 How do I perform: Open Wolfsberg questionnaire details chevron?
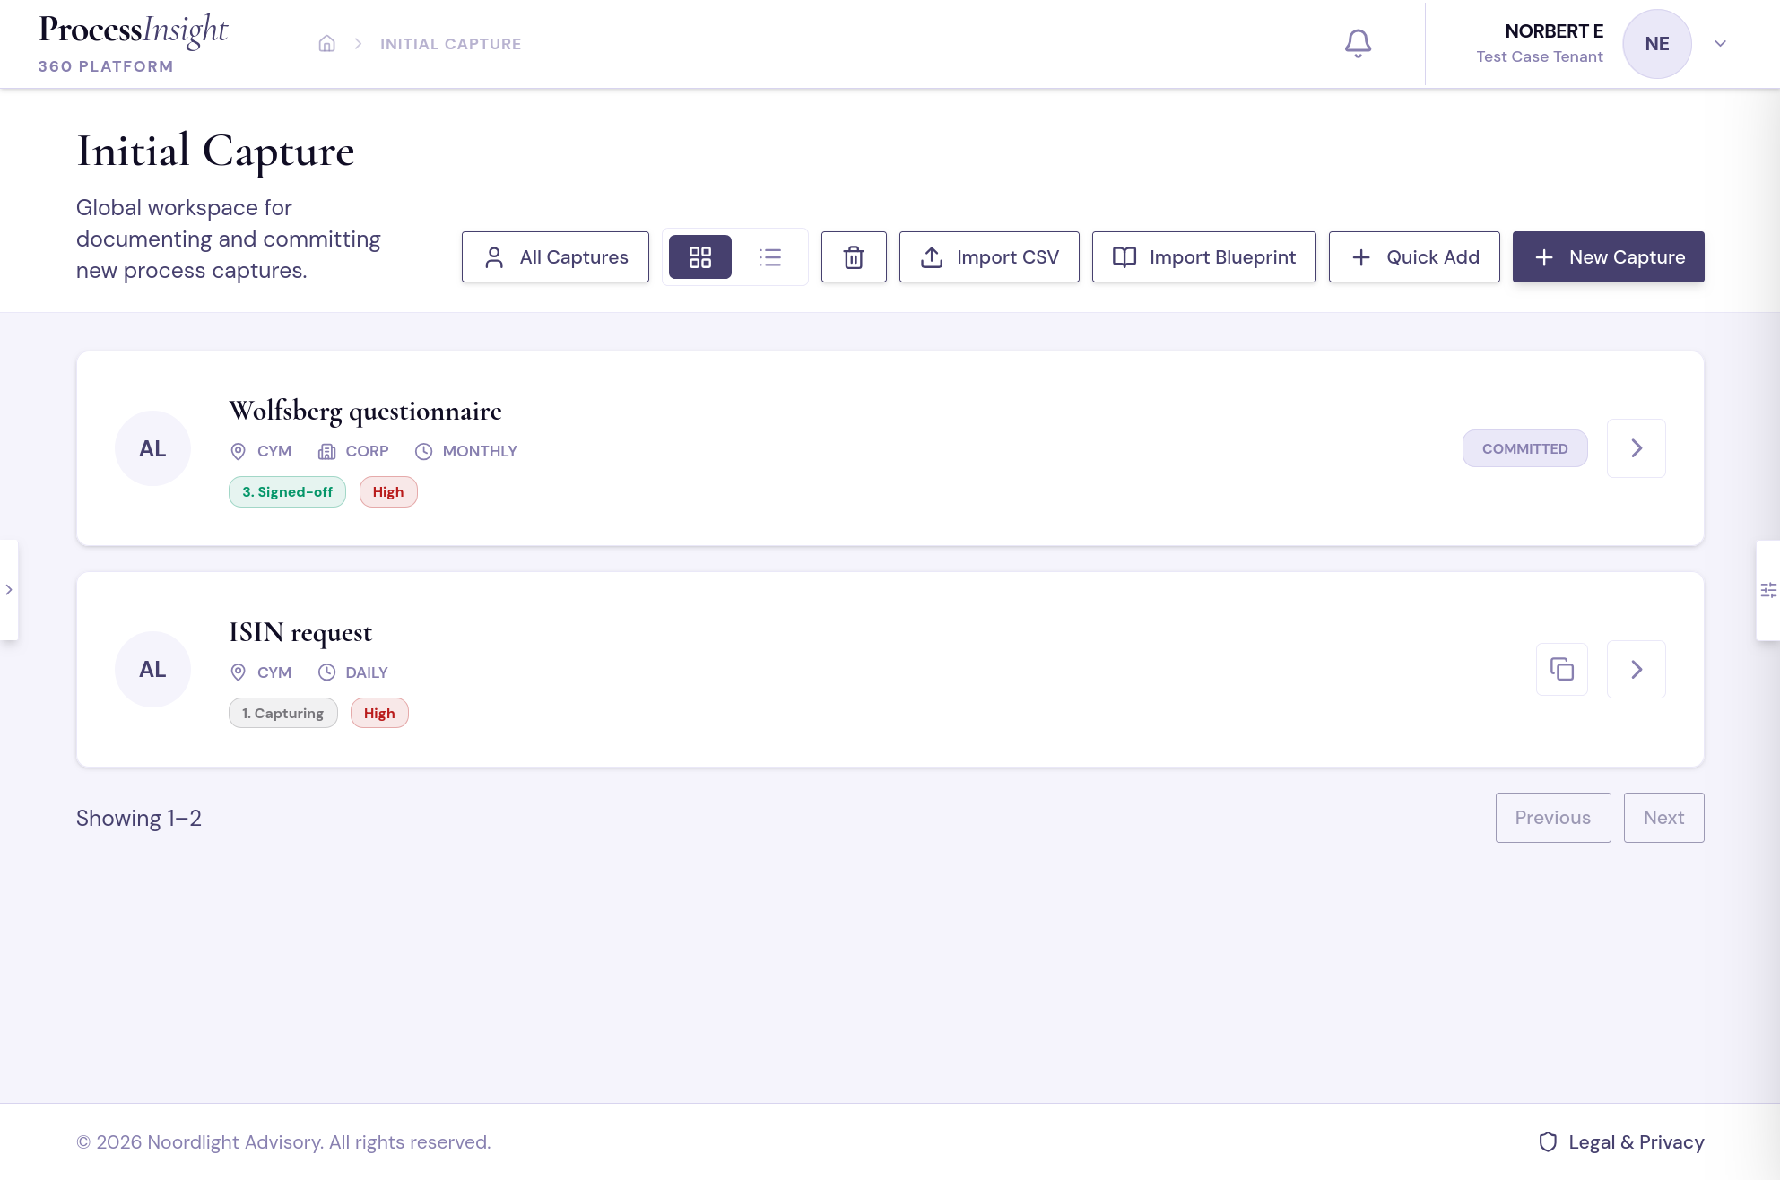[x=1636, y=448]
